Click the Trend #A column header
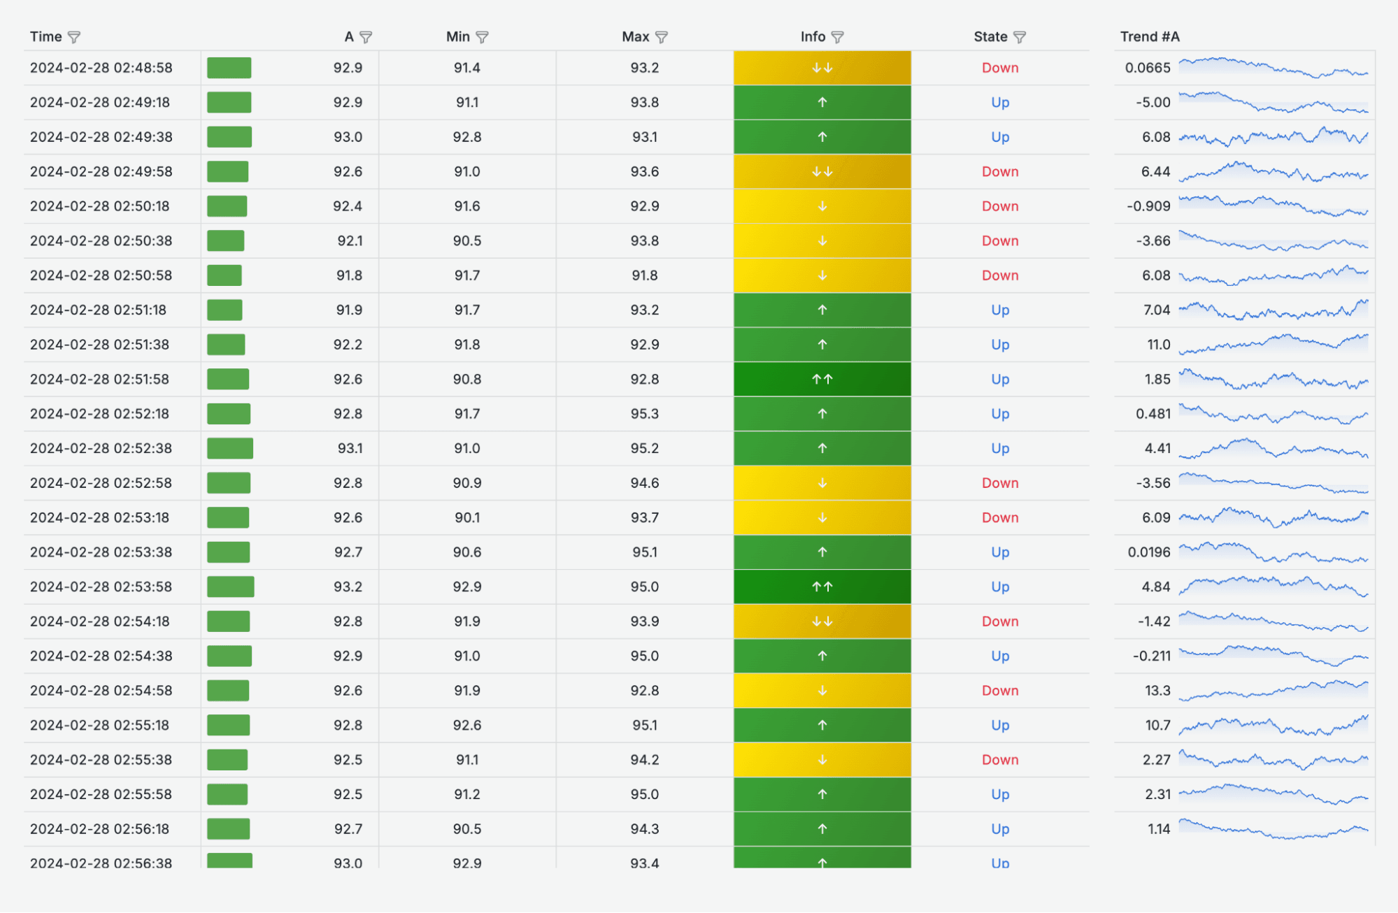The image size is (1398, 913). [x=1150, y=36]
